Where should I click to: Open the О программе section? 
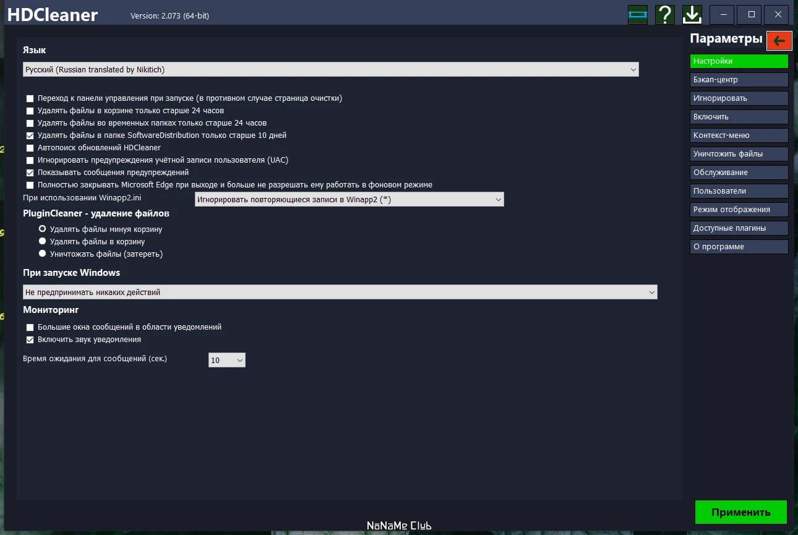[739, 247]
